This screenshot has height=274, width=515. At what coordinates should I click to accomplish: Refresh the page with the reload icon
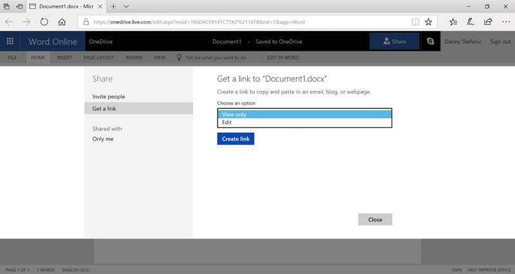(x=44, y=22)
